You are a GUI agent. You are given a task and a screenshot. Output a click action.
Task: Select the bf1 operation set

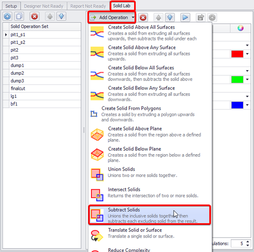point(45,104)
